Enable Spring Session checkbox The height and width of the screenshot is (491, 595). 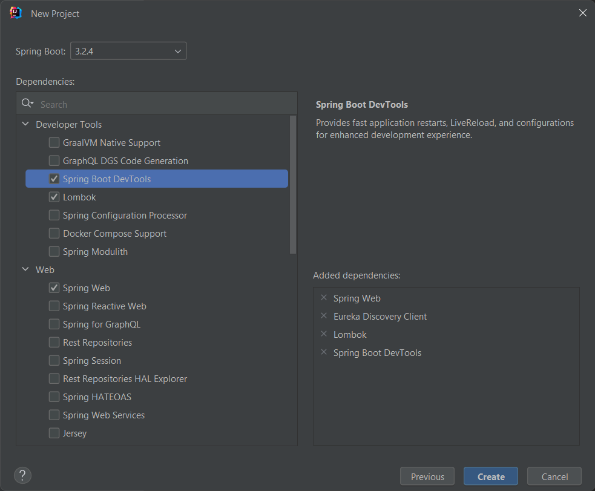pyautogui.click(x=54, y=360)
